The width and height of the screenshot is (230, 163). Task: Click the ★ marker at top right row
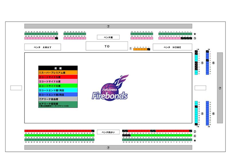(x=195, y=34)
